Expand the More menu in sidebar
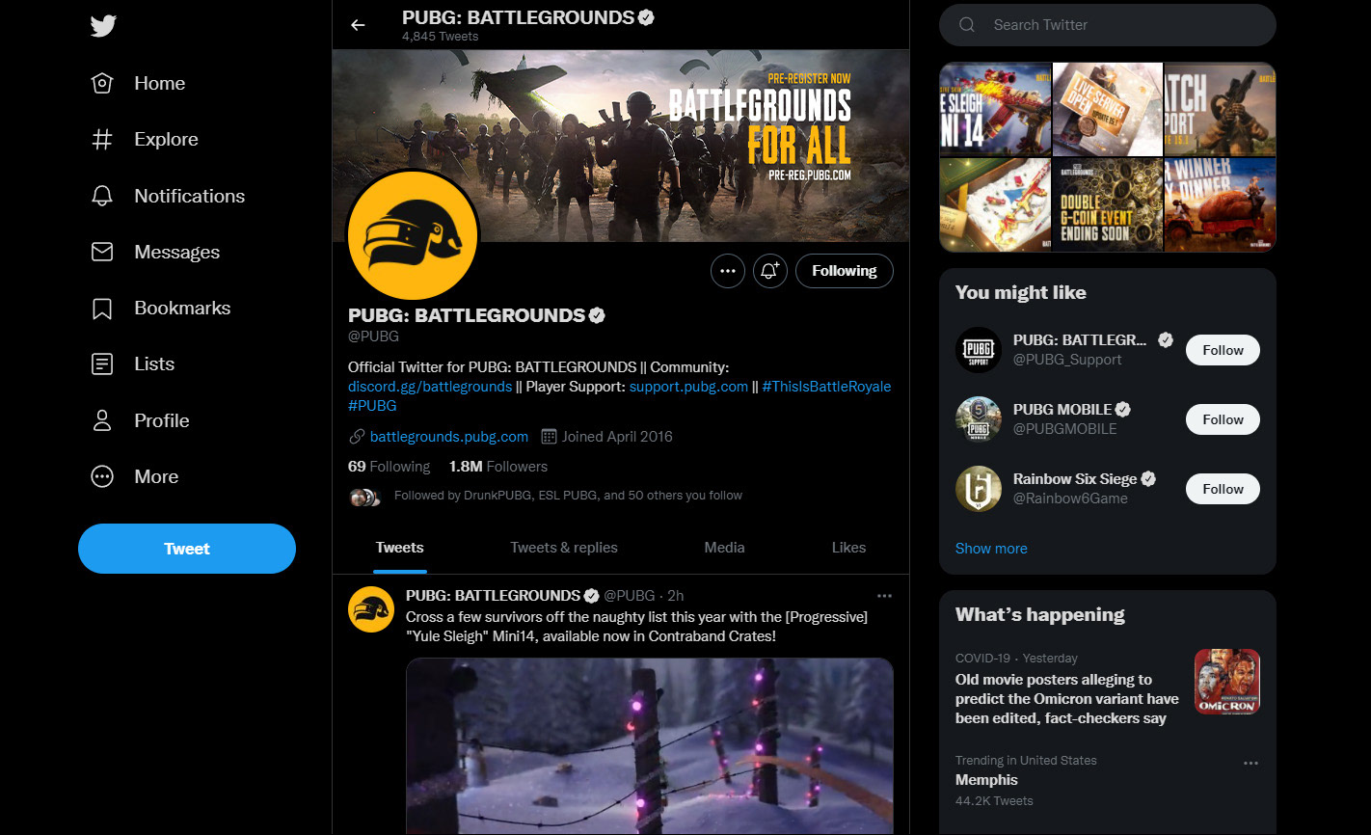The width and height of the screenshot is (1371, 835). (135, 476)
